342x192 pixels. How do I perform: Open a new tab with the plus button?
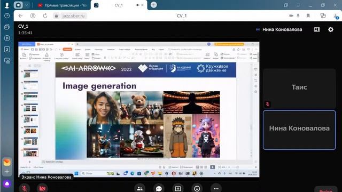(153, 5)
